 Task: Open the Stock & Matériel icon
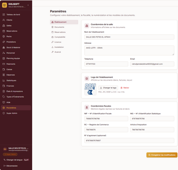(4, 47)
